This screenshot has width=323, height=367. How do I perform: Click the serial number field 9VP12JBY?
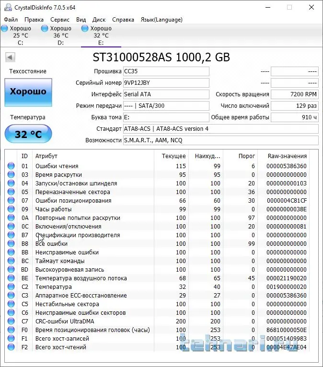(x=166, y=83)
